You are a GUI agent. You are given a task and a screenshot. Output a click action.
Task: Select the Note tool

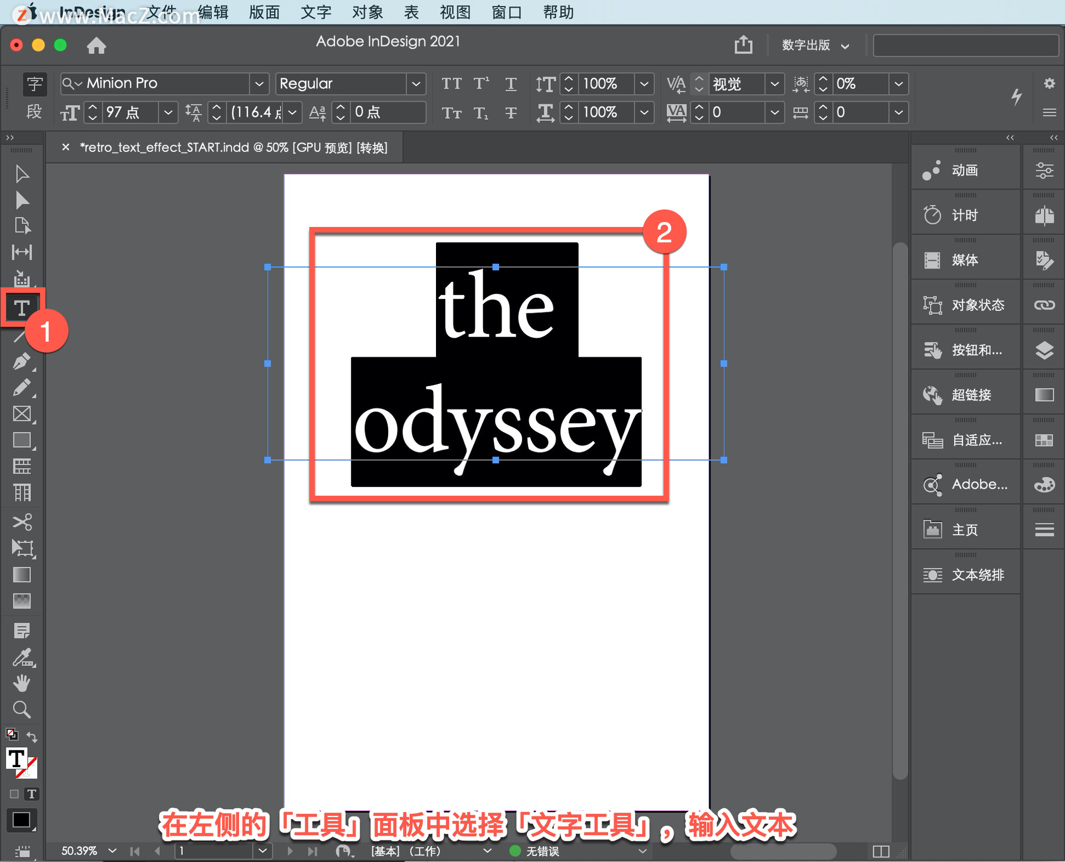pyautogui.click(x=22, y=631)
